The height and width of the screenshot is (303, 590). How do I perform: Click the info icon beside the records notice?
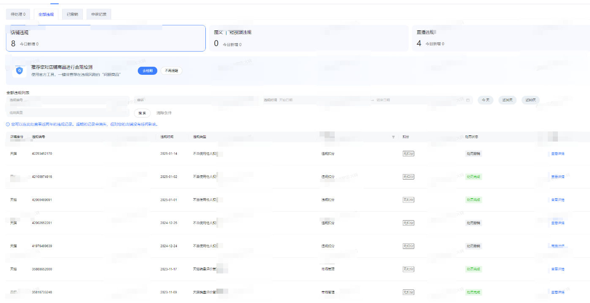coord(8,124)
